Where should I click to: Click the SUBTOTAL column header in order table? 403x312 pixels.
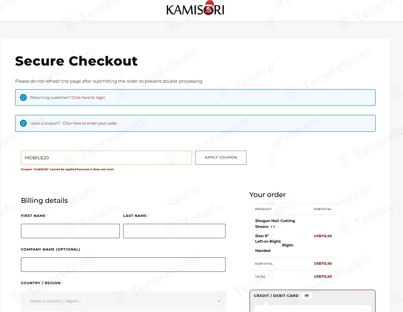point(323,209)
